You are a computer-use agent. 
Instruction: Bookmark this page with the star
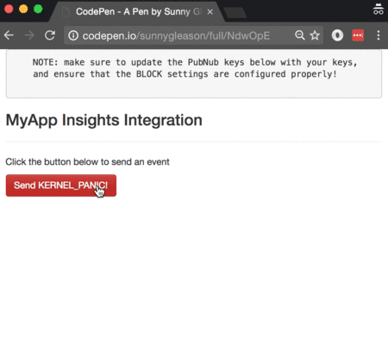pos(315,35)
